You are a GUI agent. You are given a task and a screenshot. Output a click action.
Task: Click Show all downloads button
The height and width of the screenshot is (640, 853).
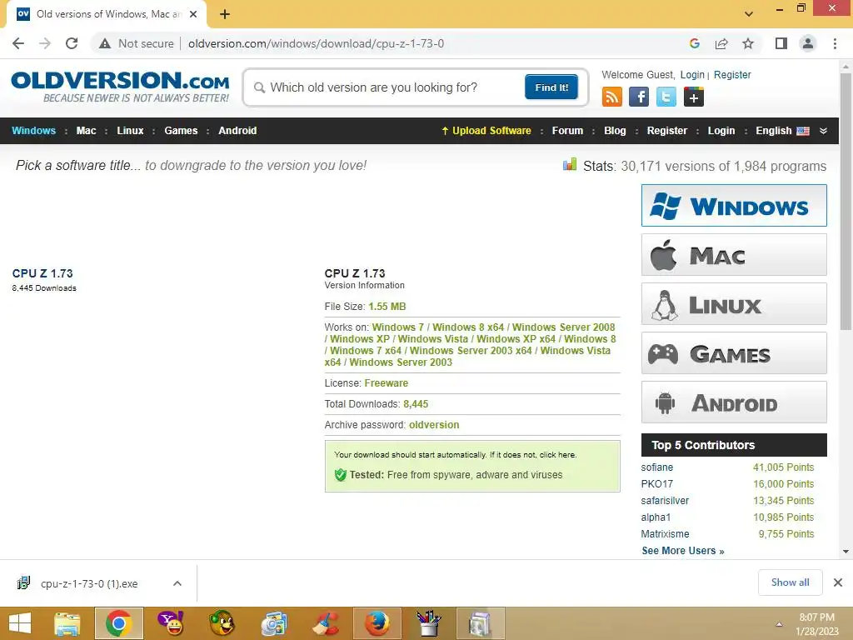coord(790,582)
